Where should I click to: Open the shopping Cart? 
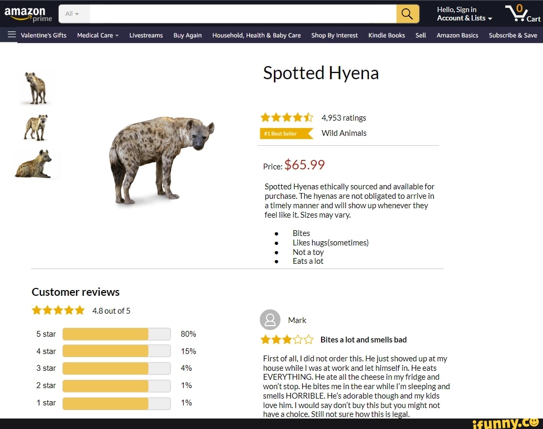click(523, 14)
